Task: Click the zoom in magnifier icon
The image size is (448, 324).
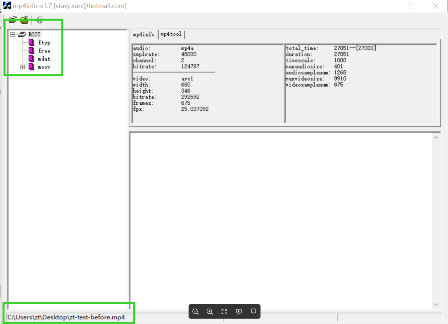Action: 210,311
